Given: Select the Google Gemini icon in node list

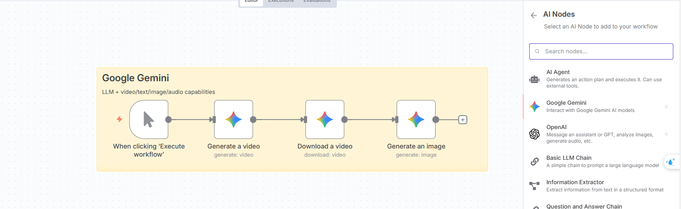Looking at the screenshot, I should coord(534,107).
